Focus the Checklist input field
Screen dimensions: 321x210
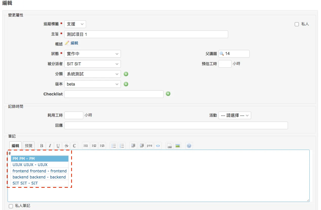114,94
